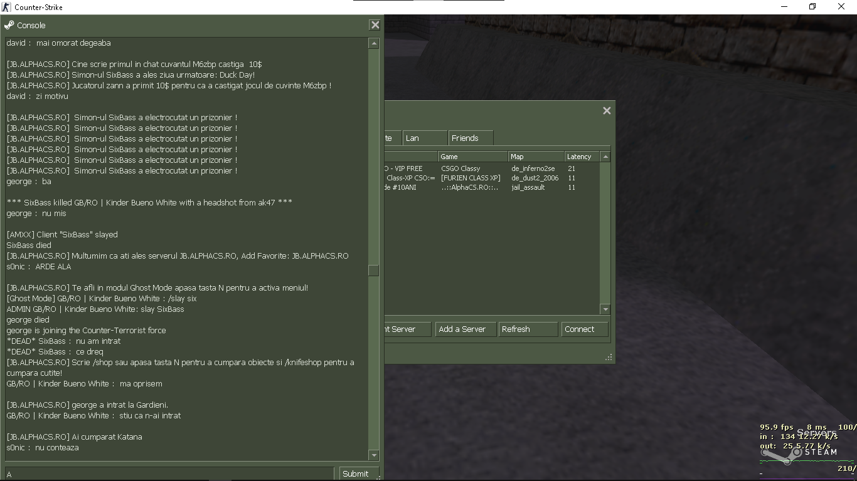This screenshot has height=481, width=857.
Task: Click the Console scrollbar down arrow
Action: 374,455
